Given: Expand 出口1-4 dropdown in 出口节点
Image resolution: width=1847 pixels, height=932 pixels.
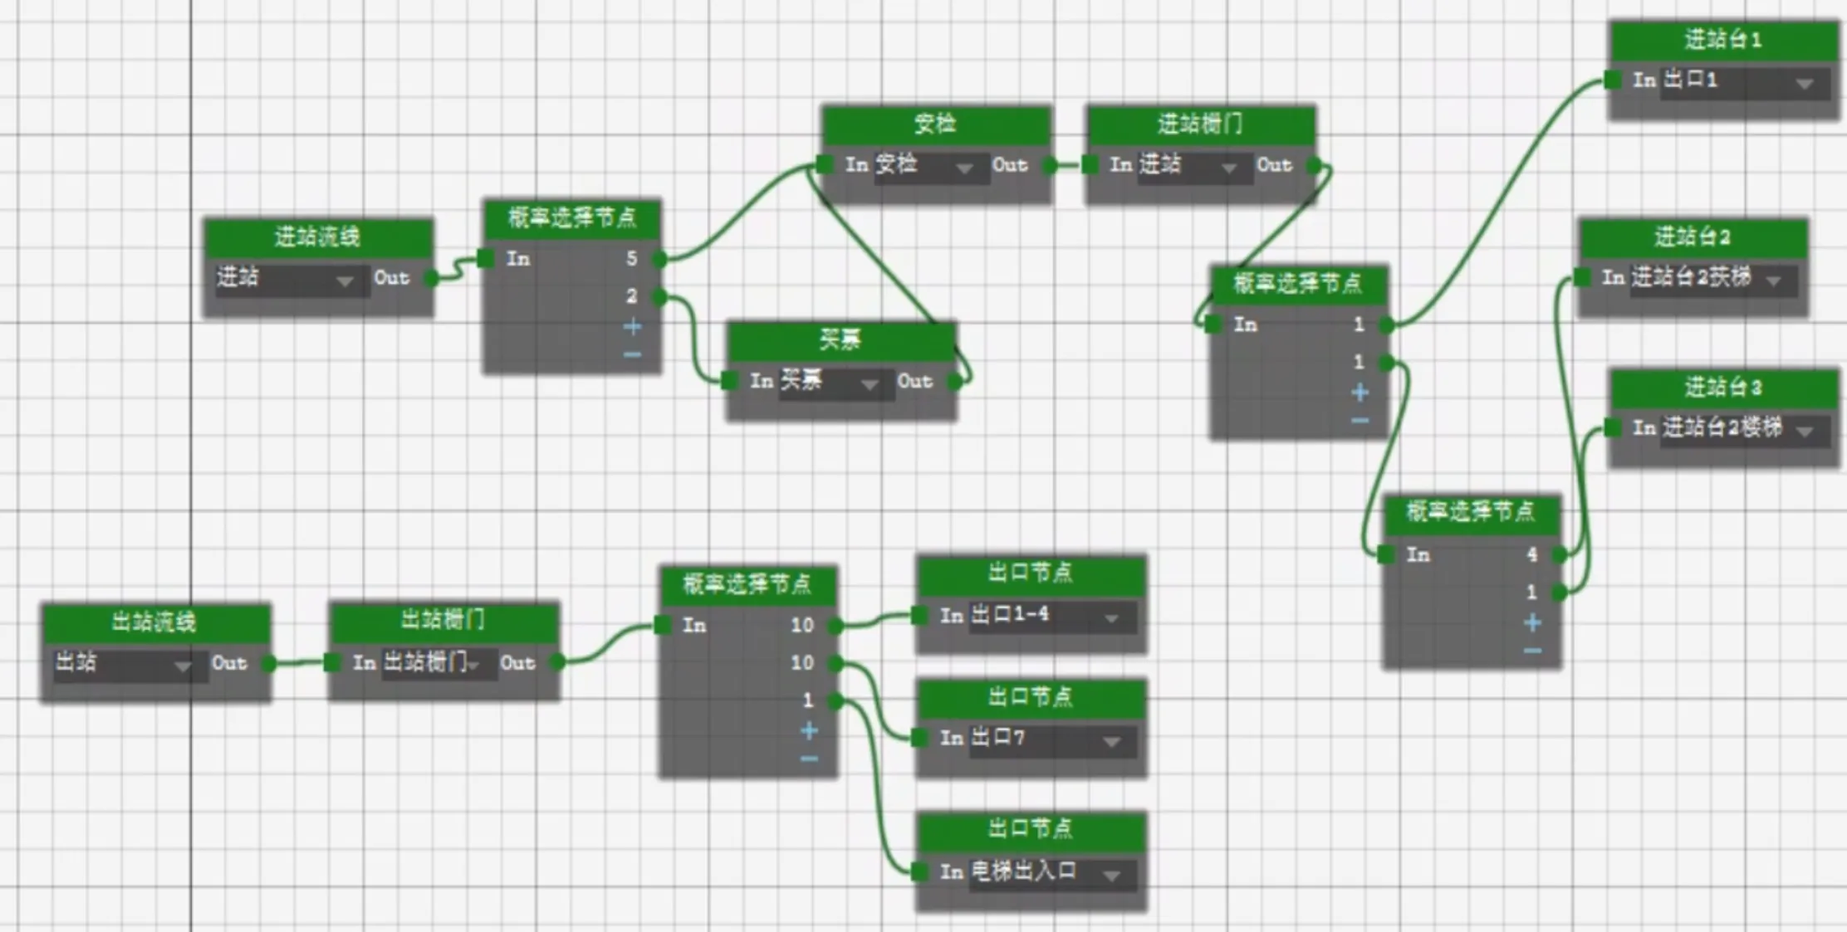Looking at the screenshot, I should pyautogui.click(x=1111, y=618).
